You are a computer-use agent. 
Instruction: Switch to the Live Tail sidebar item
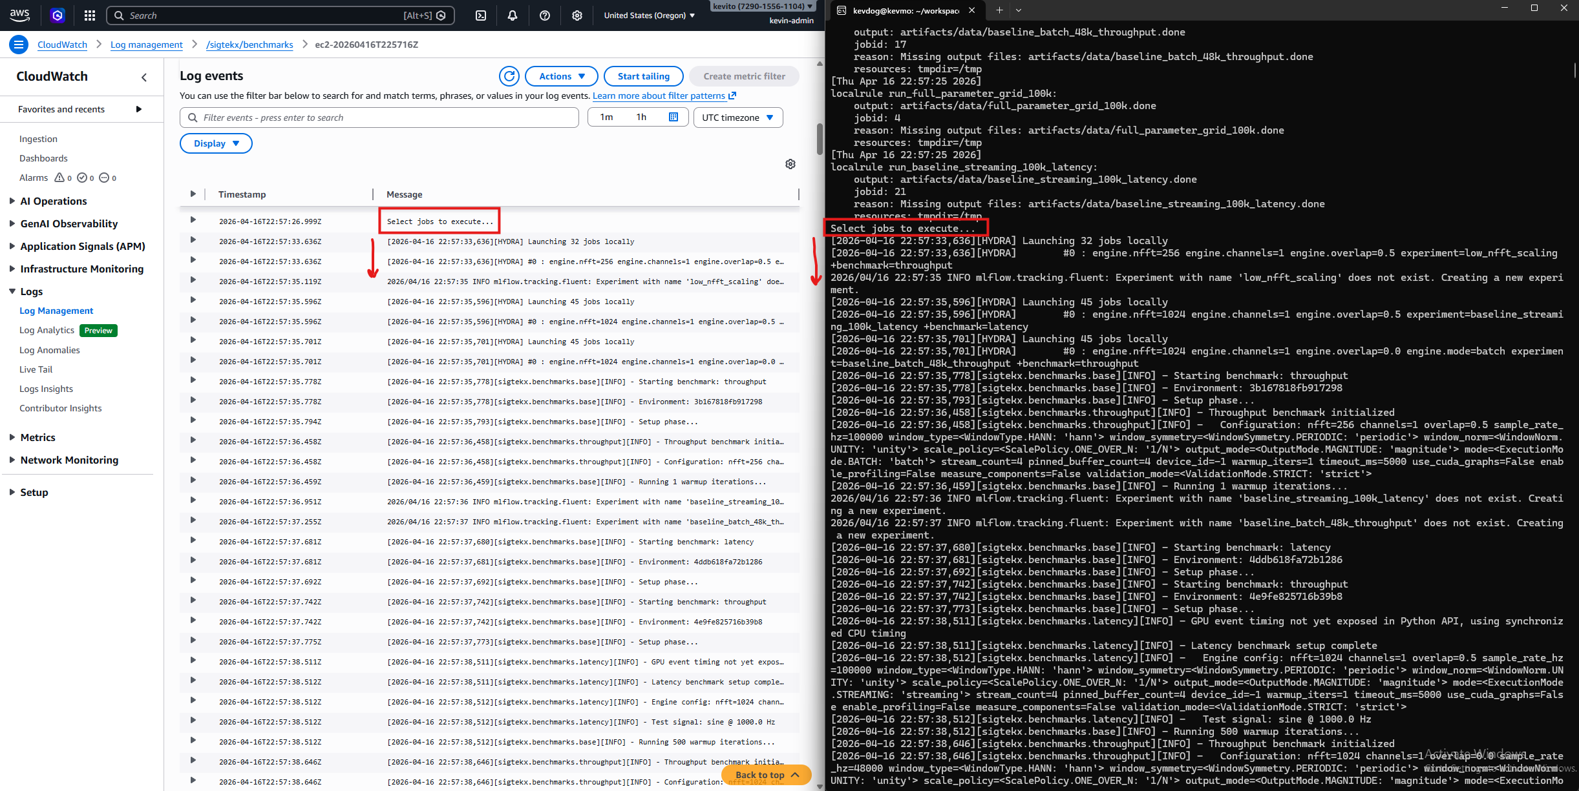(x=36, y=369)
